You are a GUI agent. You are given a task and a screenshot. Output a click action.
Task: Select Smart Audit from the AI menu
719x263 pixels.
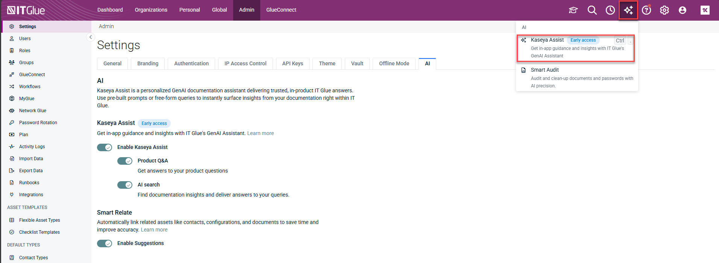(x=577, y=77)
